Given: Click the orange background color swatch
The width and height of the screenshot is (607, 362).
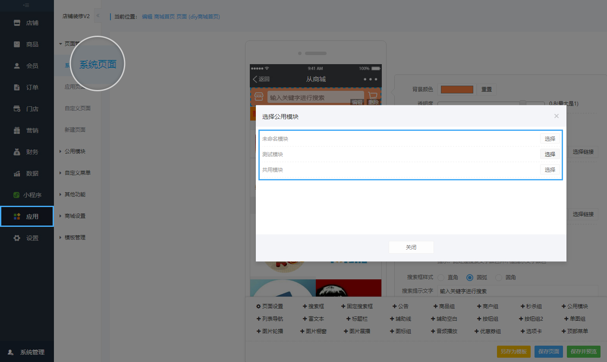Looking at the screenshot, I should click(x=457, y=90).
